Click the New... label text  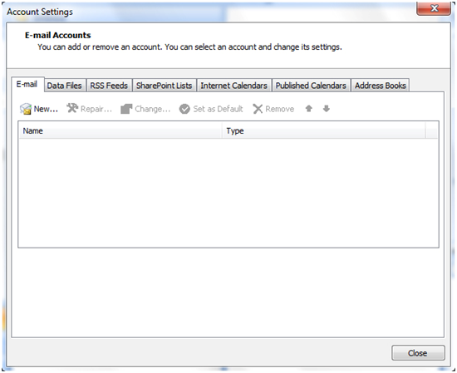(46, 109)
